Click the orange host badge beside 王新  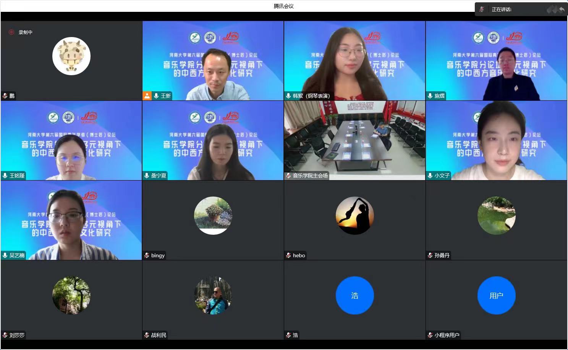[x=147, y=96]
